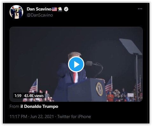Viewport: 152px width, 126px height.
Task: Open the @DanScavino handle link
Action: (40, 15)
